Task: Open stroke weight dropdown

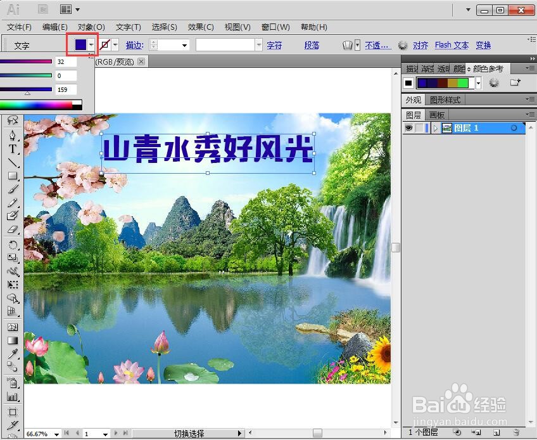Action: point(185,45)
